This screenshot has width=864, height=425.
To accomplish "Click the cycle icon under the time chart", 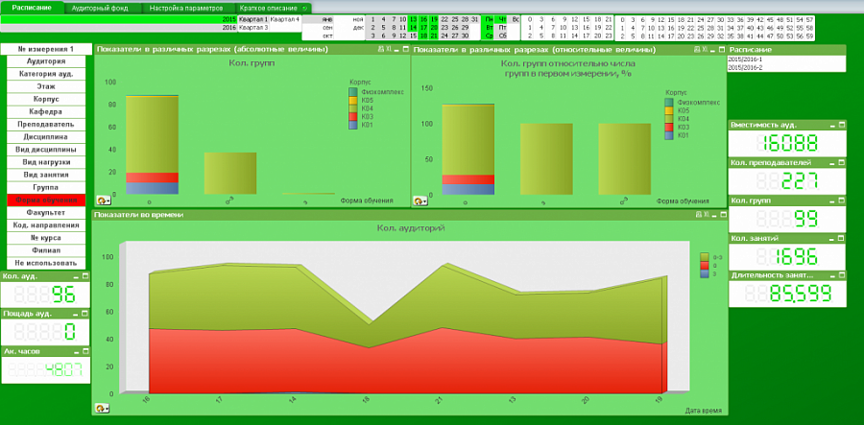I will (x=100, y=408).
